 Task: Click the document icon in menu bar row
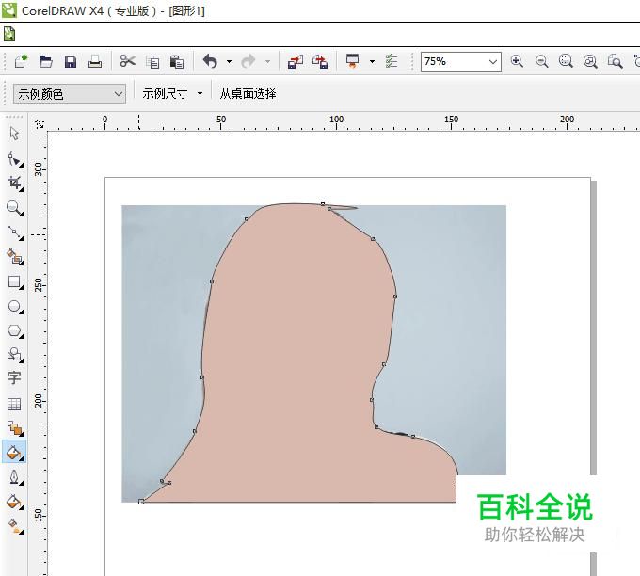tap(9, 34)
